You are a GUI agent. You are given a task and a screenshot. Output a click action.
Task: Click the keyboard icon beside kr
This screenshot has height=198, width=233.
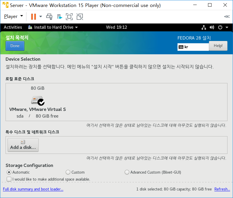[181, 47]
